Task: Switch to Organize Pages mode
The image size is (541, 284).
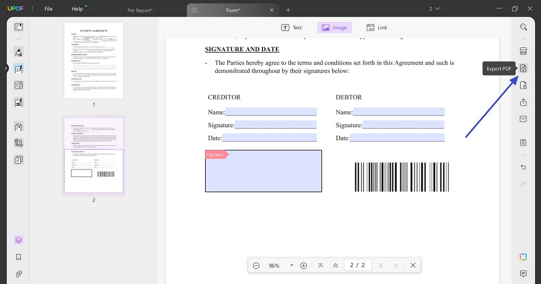Action: 18,126
